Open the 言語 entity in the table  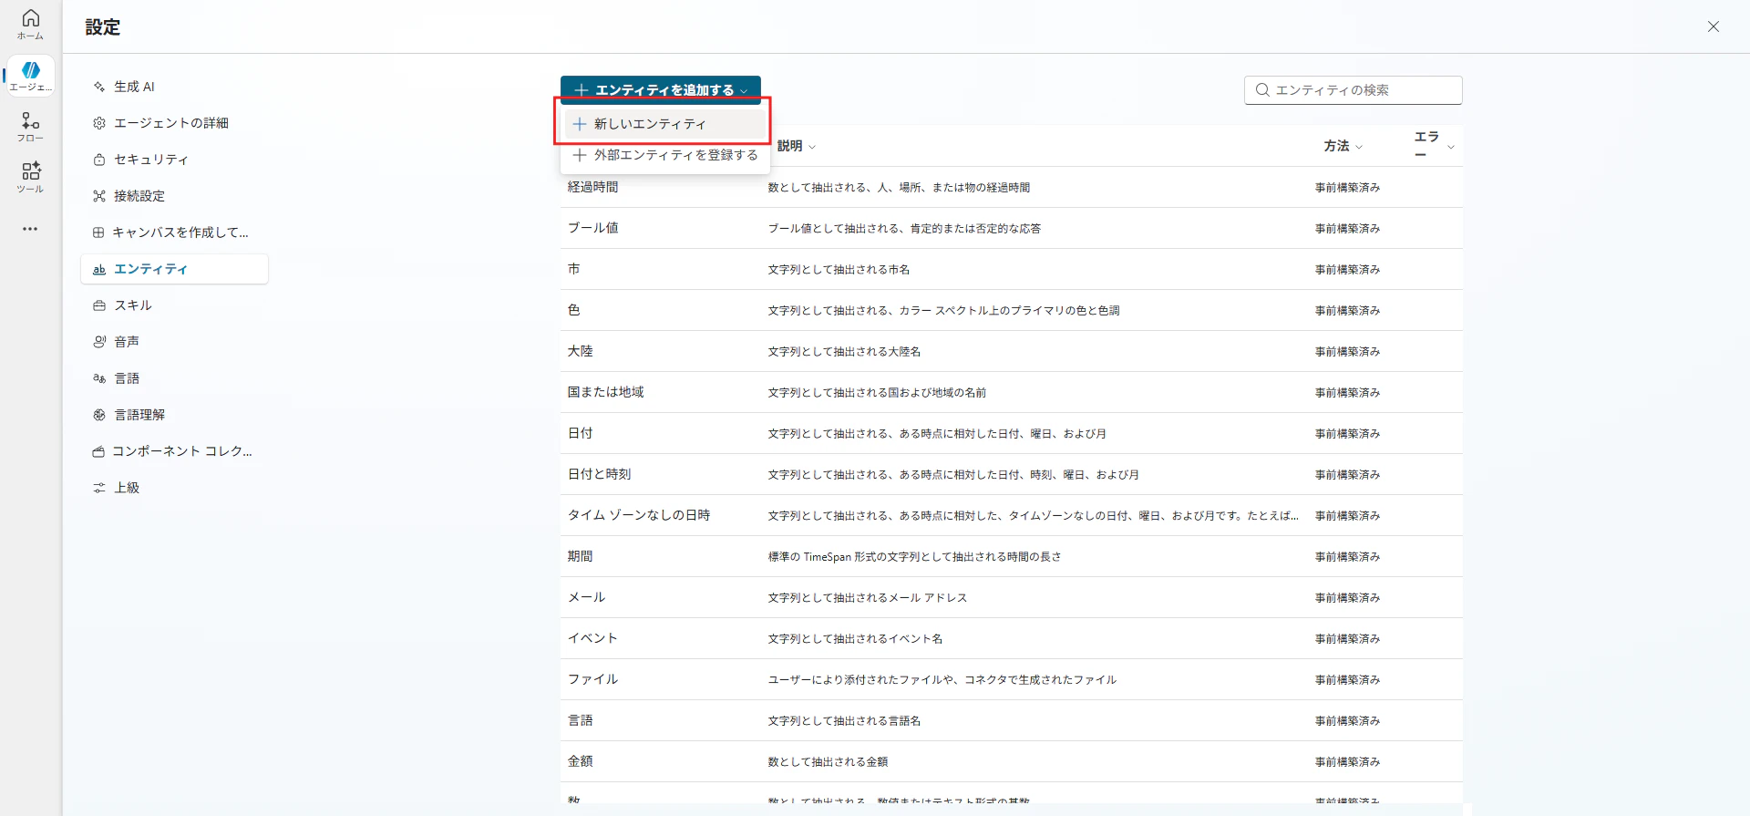coord(1012,720)
